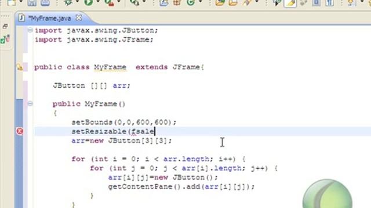Click the red error marker beside setResizable

tap(20, 131)
